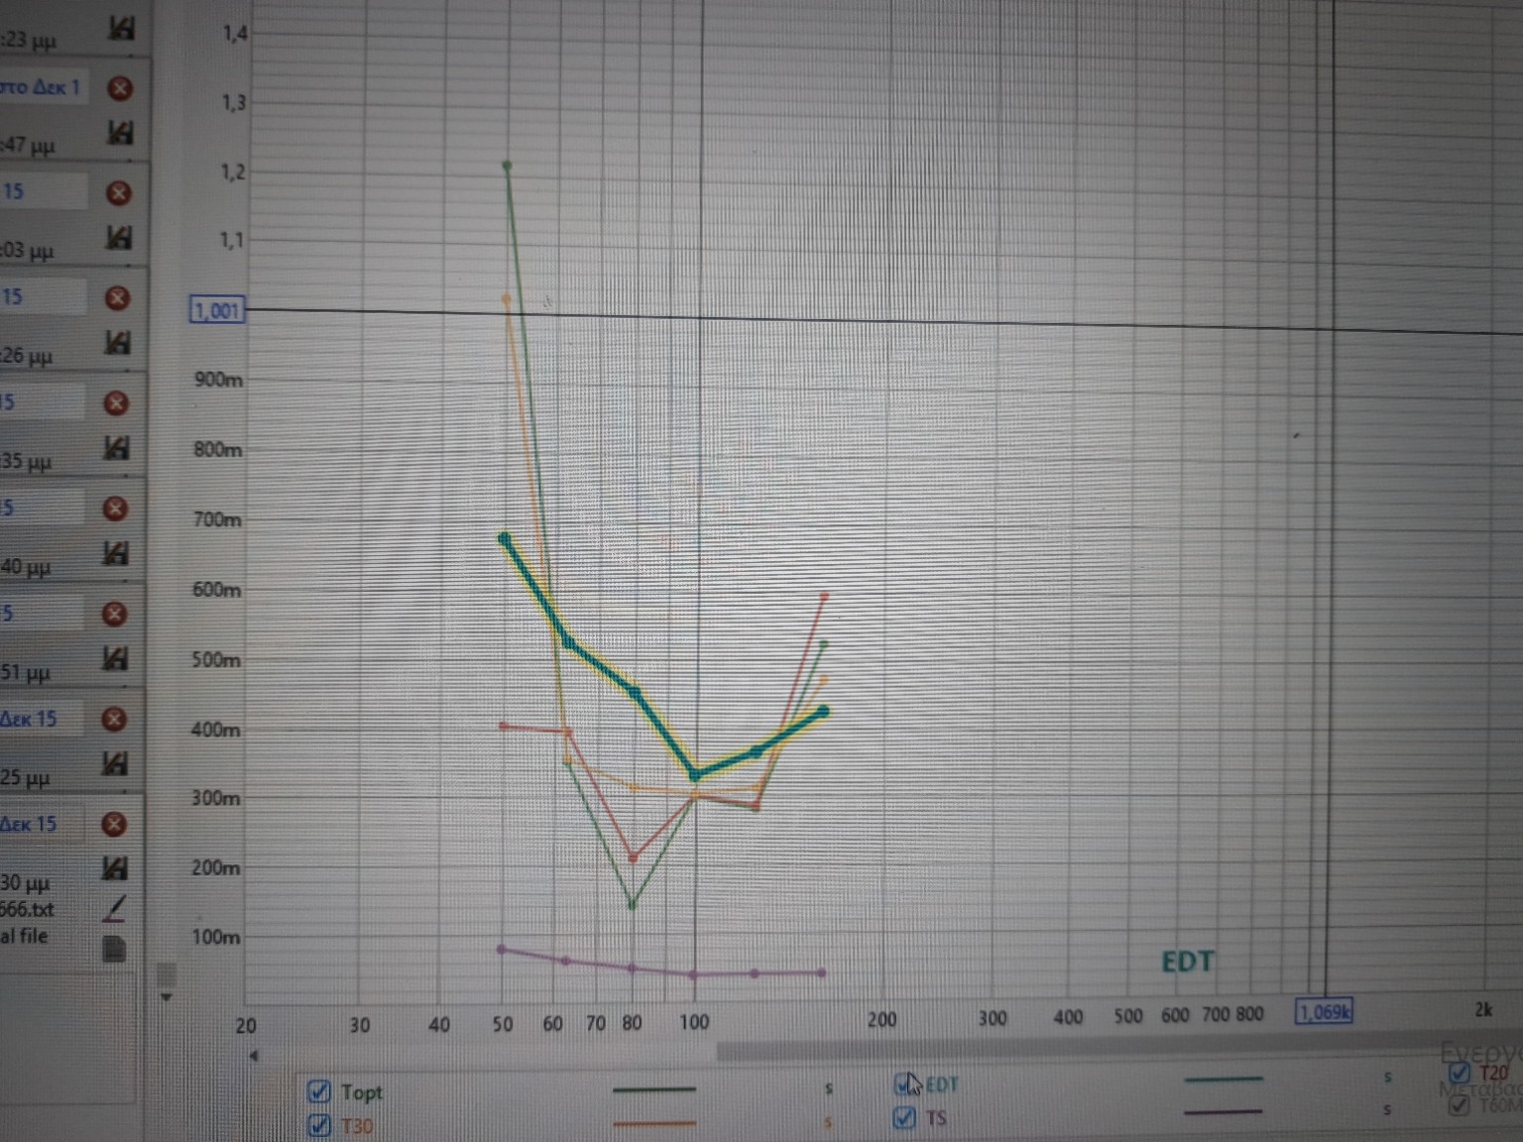Screen dimensions: 1523x1142
Task: Remove the measurement timestamped 30 μμ
Action: click(114, 824)
